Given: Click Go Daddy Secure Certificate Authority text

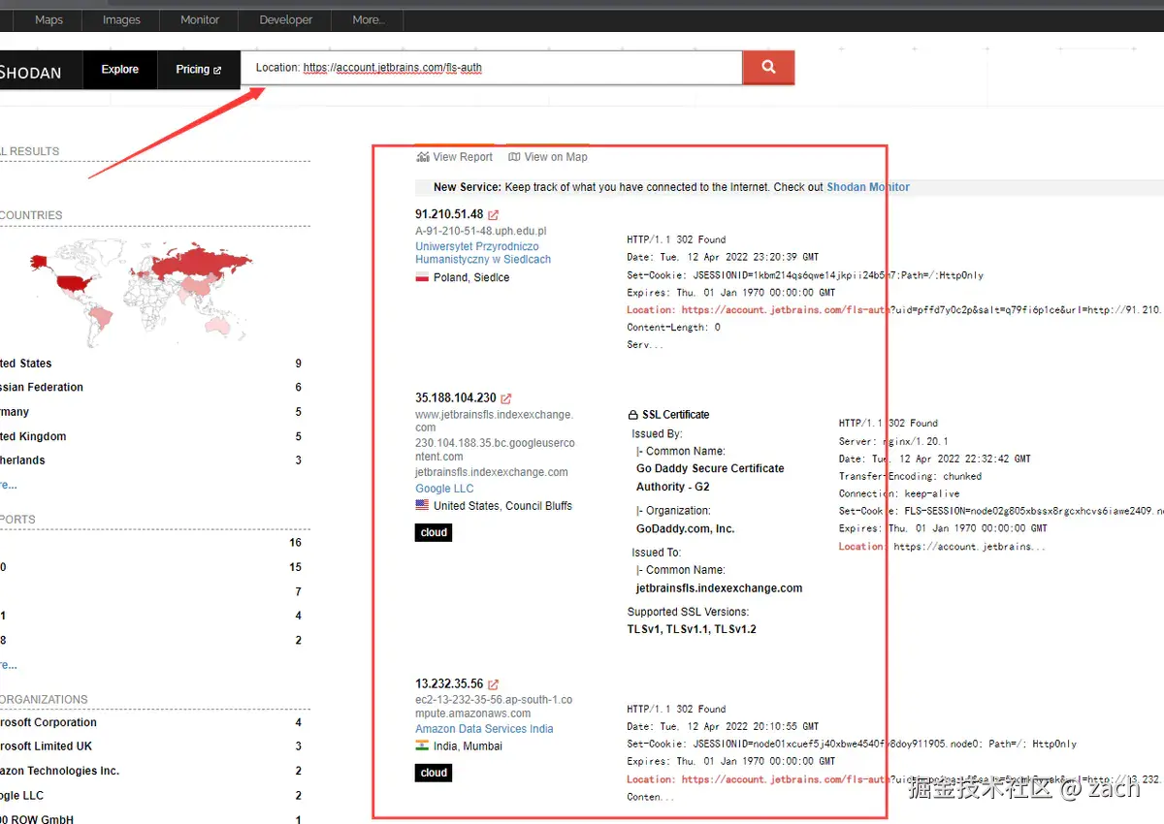Looking at the screenshot, I should pos(710,478).
